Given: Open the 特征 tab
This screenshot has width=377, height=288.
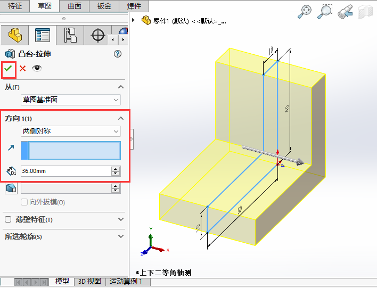Looking at the screenshot, I should coord(15,6).
